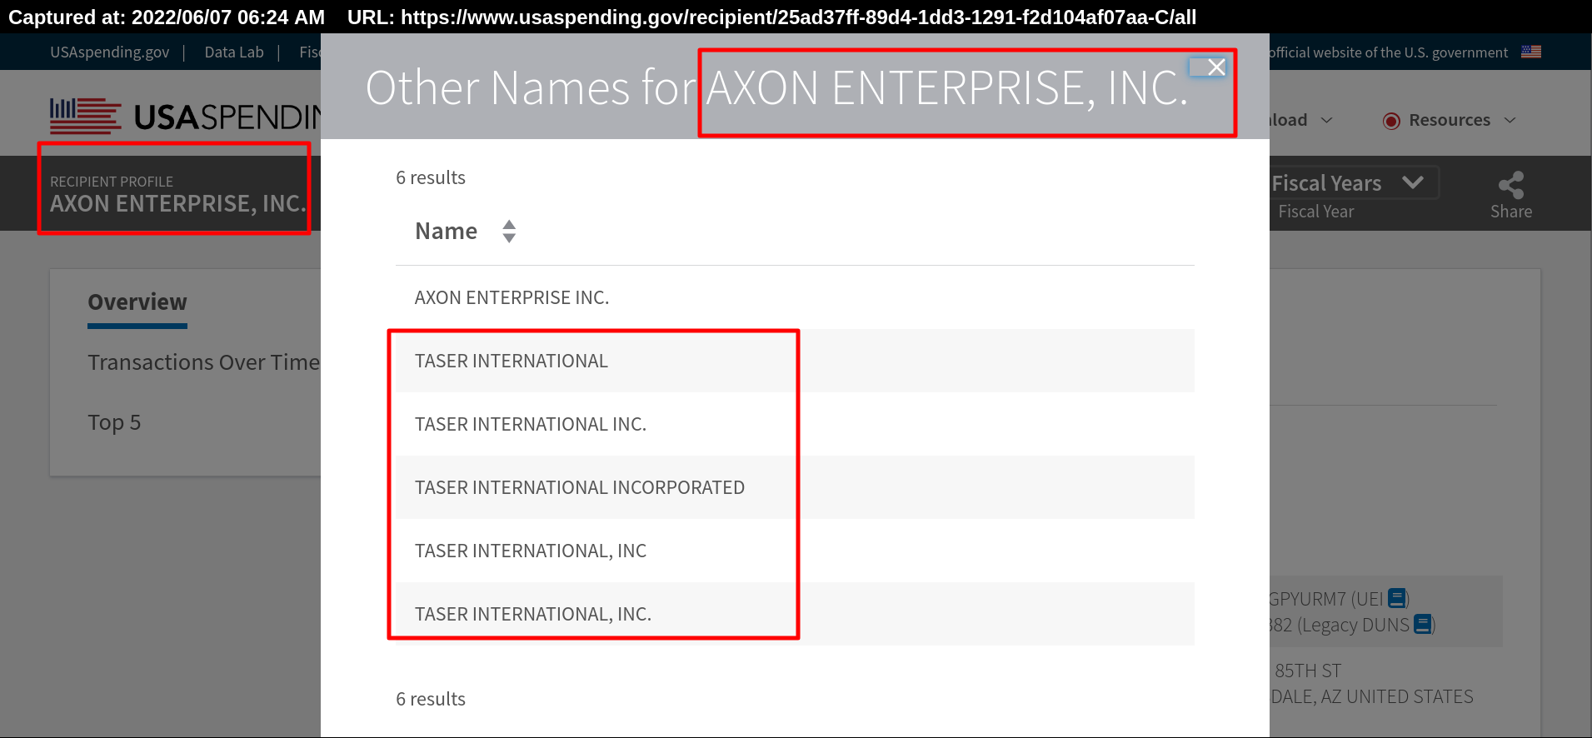Viewport: 1592px width, 738px height.
Task: Click the Share icon
Action: pyautogui.click(x=1511, y=185)
